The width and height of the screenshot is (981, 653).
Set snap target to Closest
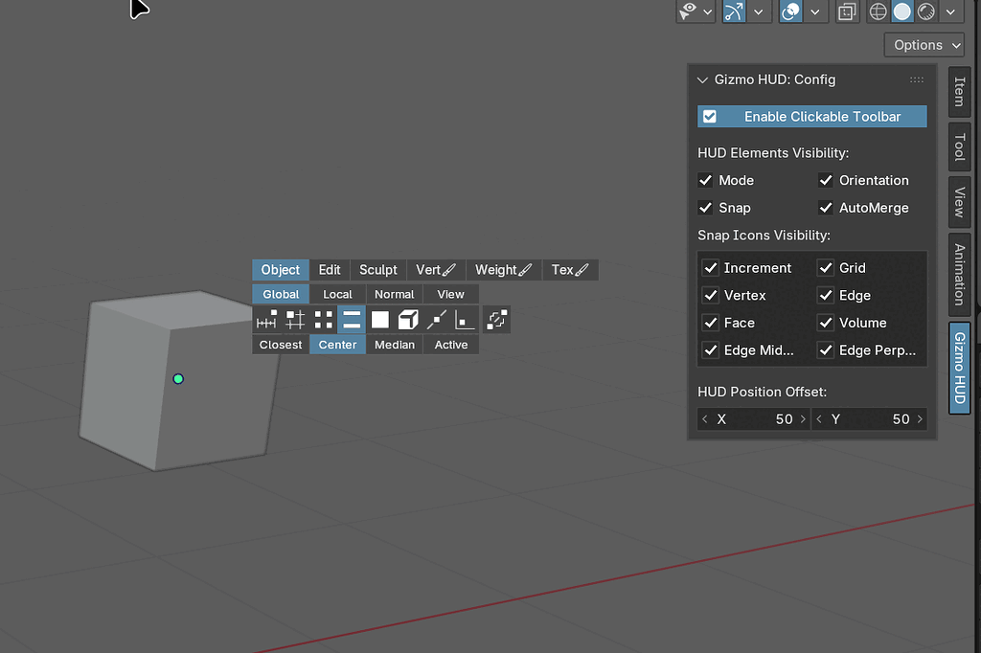281,345
